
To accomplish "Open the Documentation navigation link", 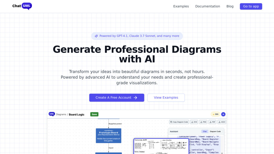I will (207, 6).
